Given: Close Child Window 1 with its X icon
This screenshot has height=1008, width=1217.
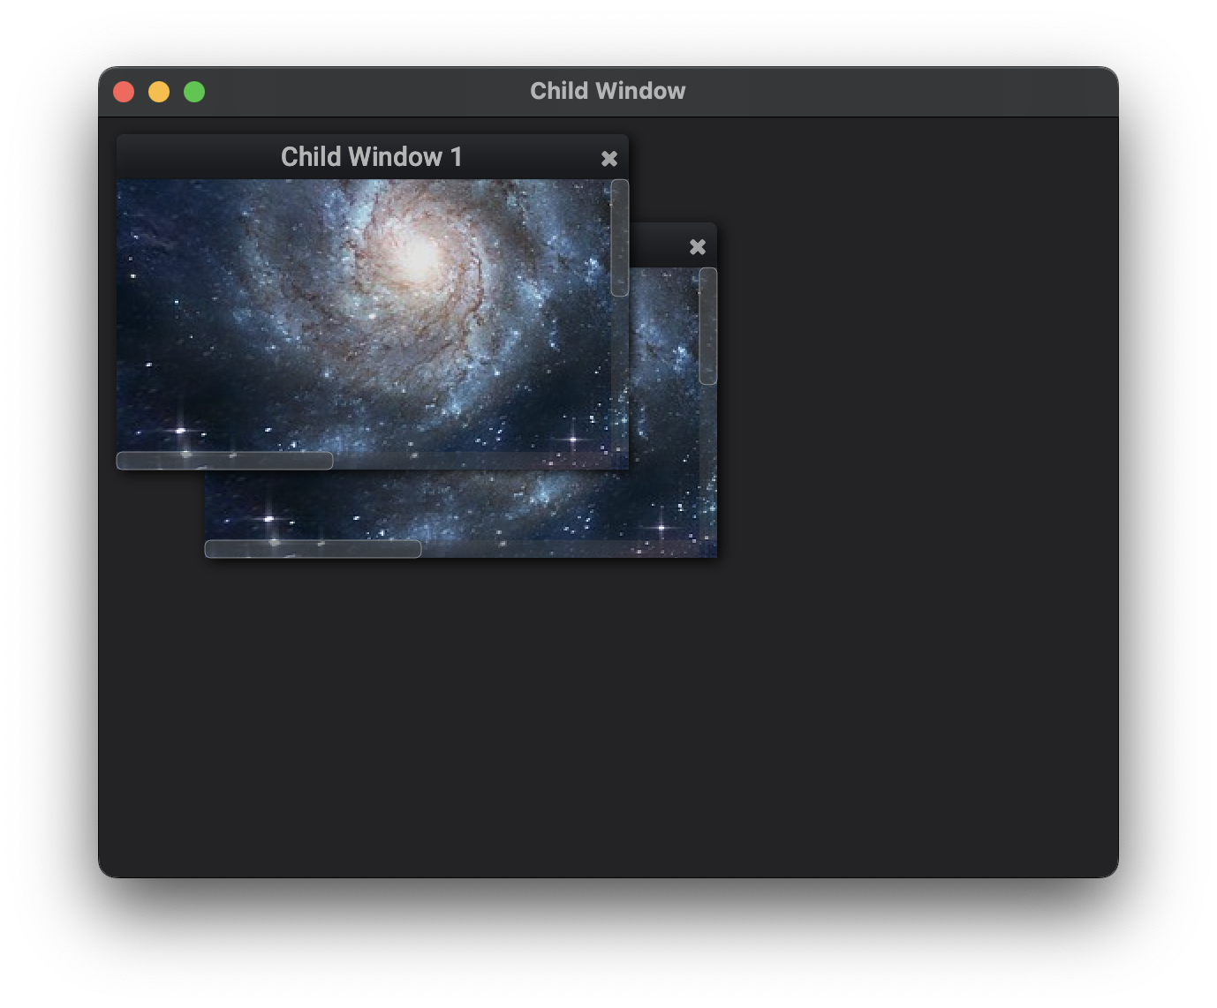Looking at the screenshot, I should (x=609, y=159).
